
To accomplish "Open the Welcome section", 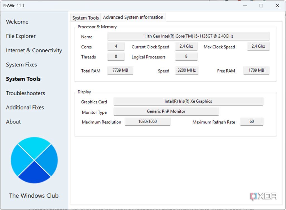I will click(17, 22).
